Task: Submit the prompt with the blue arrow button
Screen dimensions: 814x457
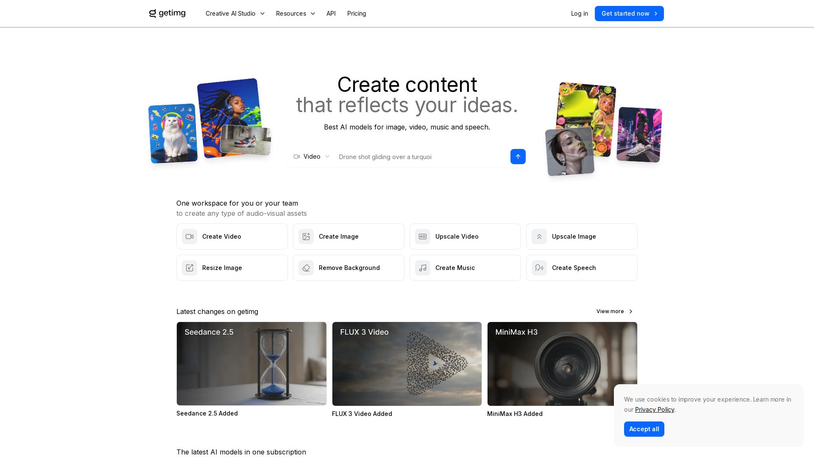Action: [x=518, y=157]
